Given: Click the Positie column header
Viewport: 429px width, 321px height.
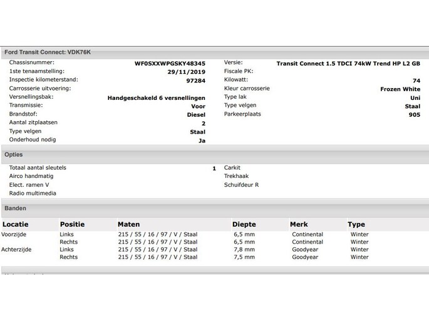Looking at the screenshot, I should point(72,224).
